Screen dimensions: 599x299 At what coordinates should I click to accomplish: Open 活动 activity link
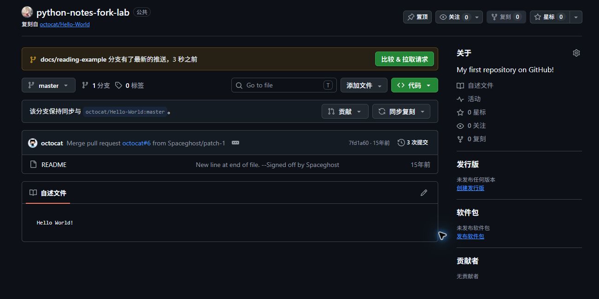pyautogui.click(x=474, y=99)
